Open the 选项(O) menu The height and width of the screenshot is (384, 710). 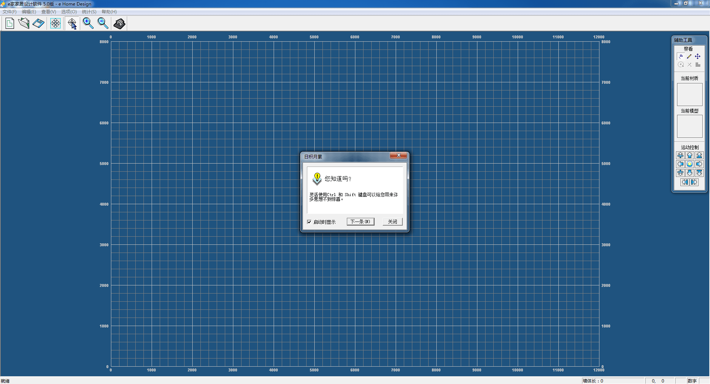[x=69, y=12]
